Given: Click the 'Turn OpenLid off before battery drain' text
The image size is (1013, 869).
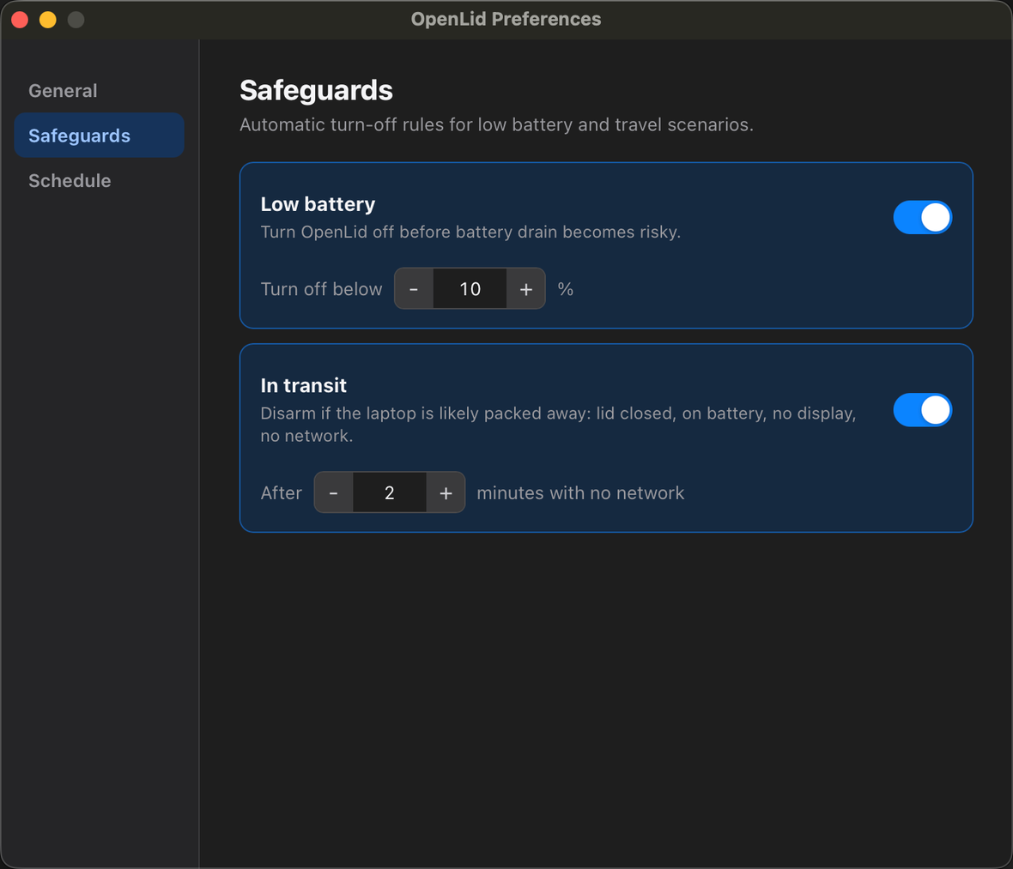Looking at the screenshot, I should tap(470, 232).
